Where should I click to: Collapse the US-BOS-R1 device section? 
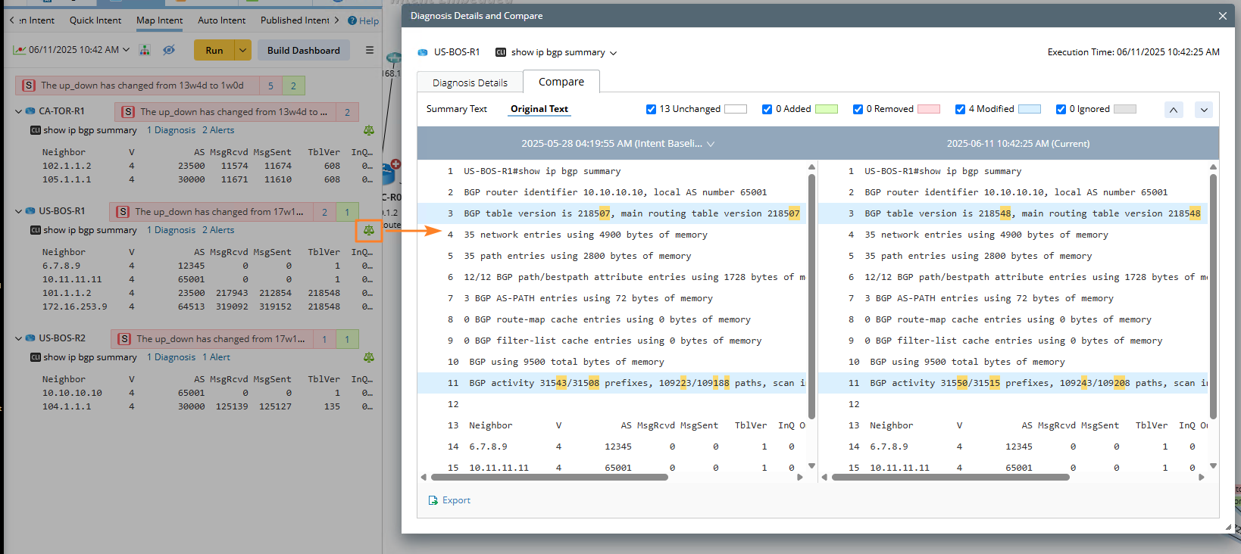tap(19, 211)
